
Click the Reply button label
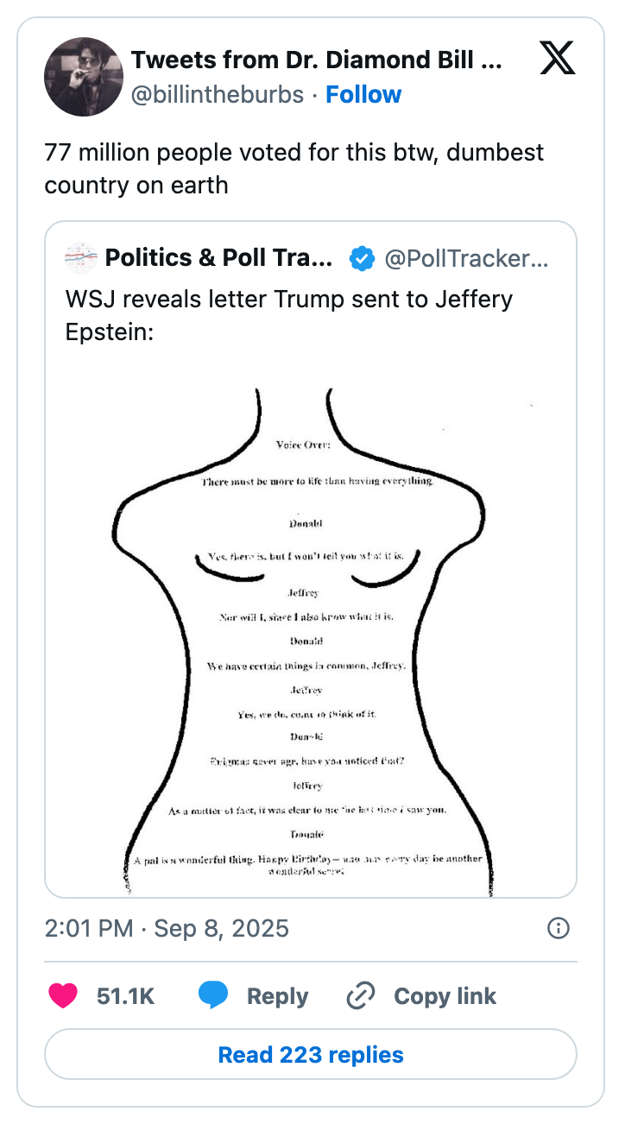[x=278, y=995]
